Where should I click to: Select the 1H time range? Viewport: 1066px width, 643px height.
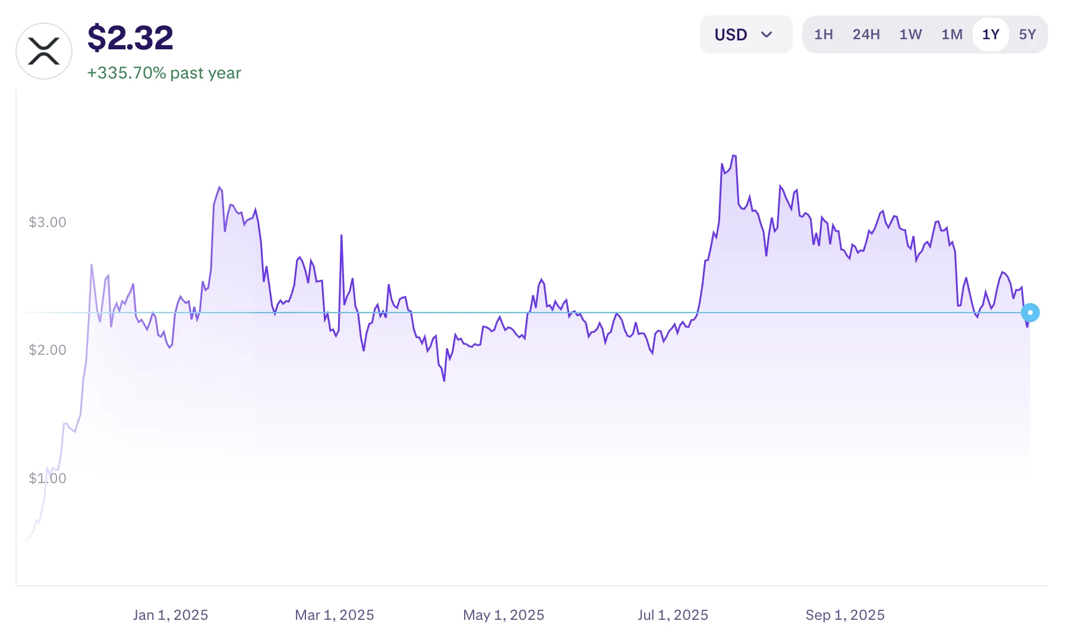(824, 34)
